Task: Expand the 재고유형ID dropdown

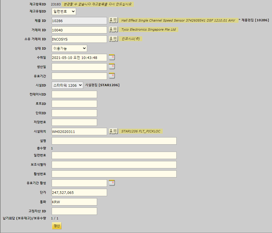Action: coord(64,11)
